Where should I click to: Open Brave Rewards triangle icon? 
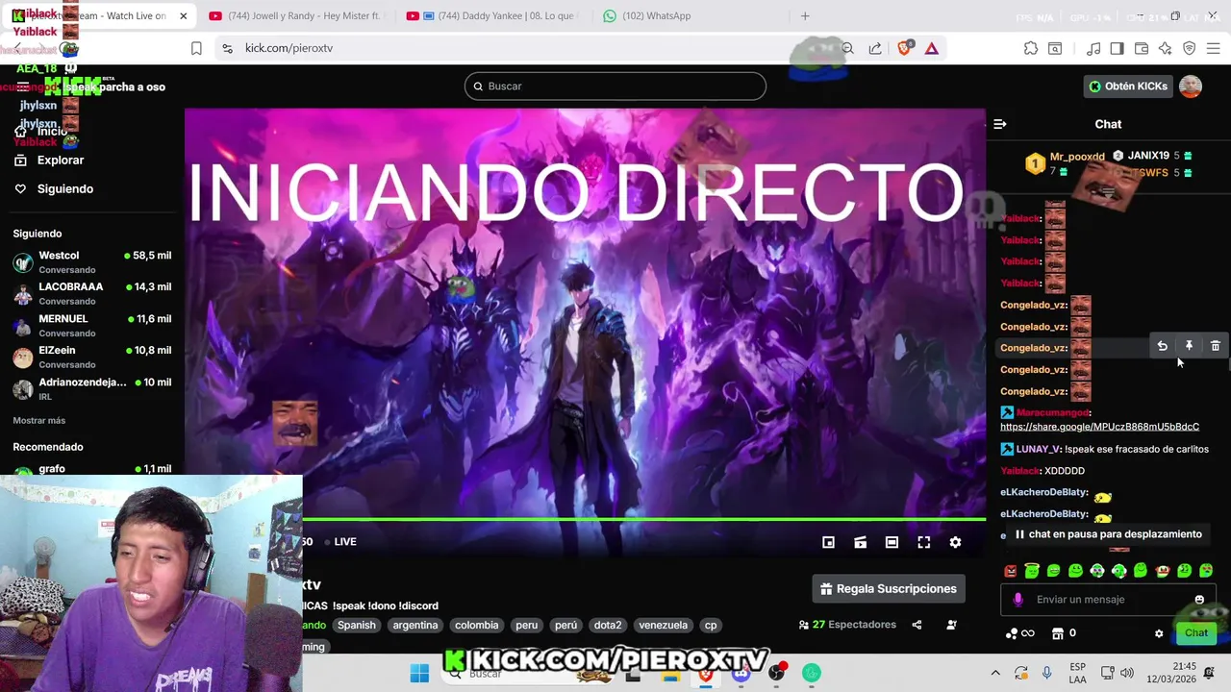tap(932, 48)
